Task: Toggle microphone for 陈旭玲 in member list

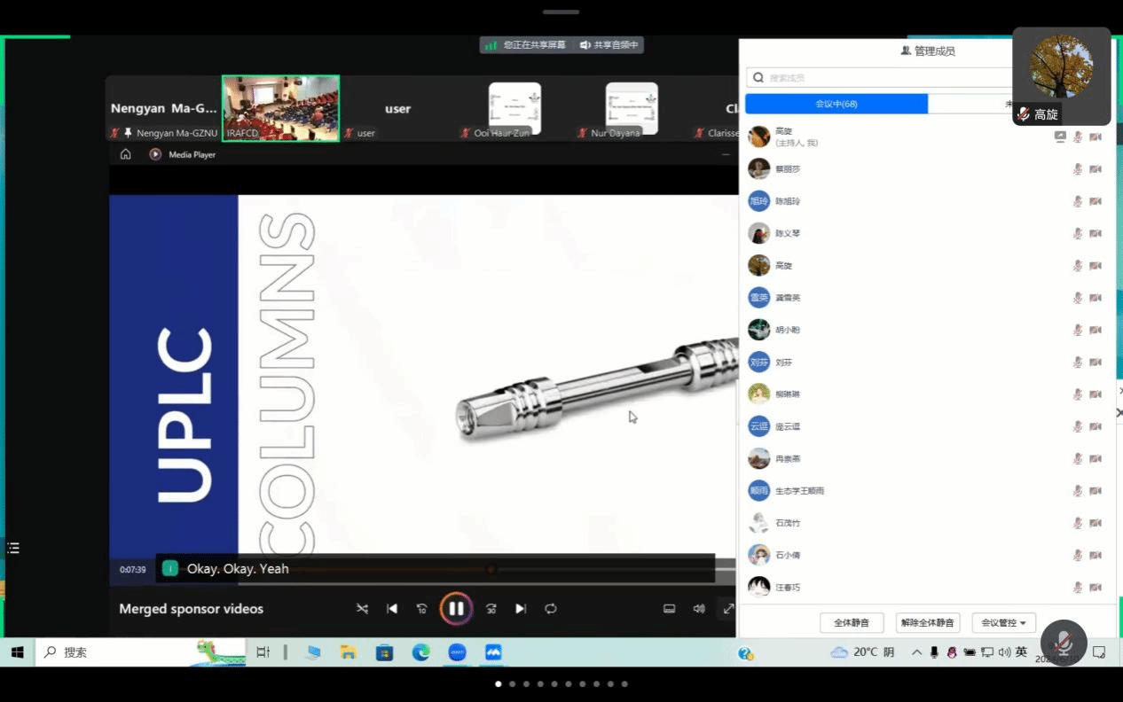Action: pos(1077,201)
